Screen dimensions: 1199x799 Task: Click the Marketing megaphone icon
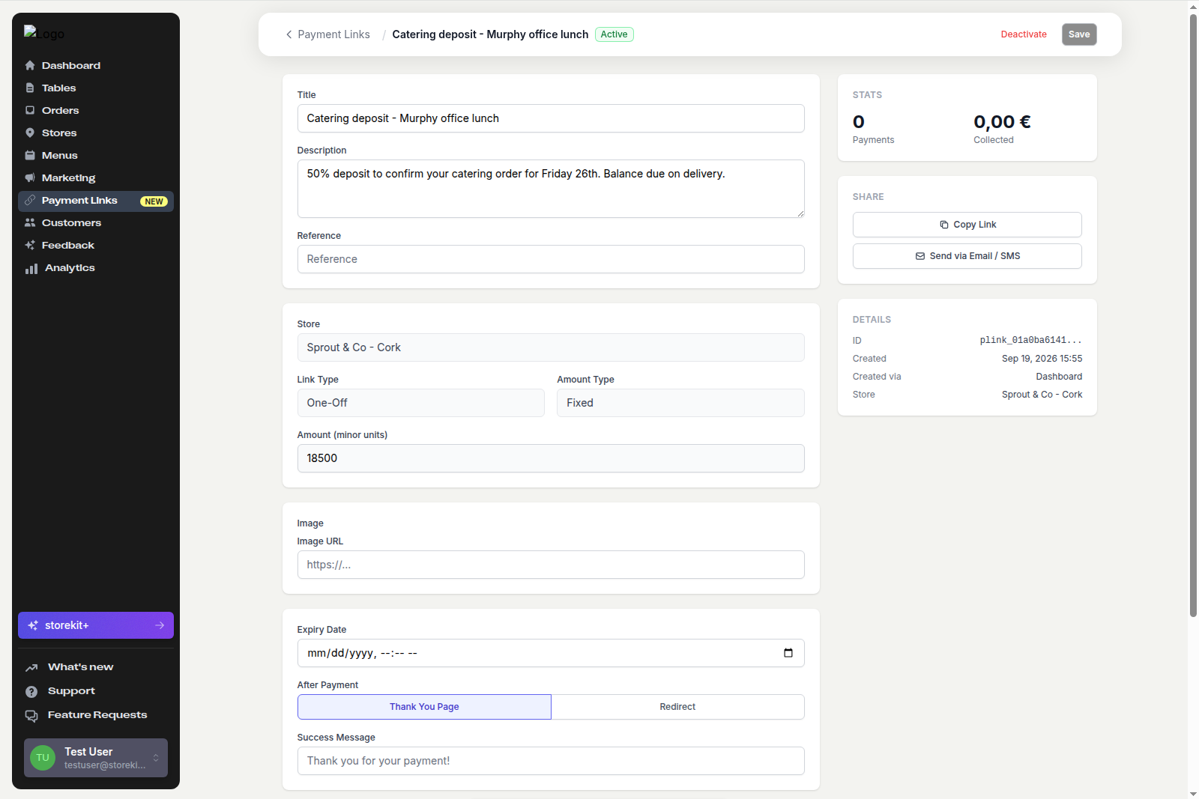click(30, 178)
